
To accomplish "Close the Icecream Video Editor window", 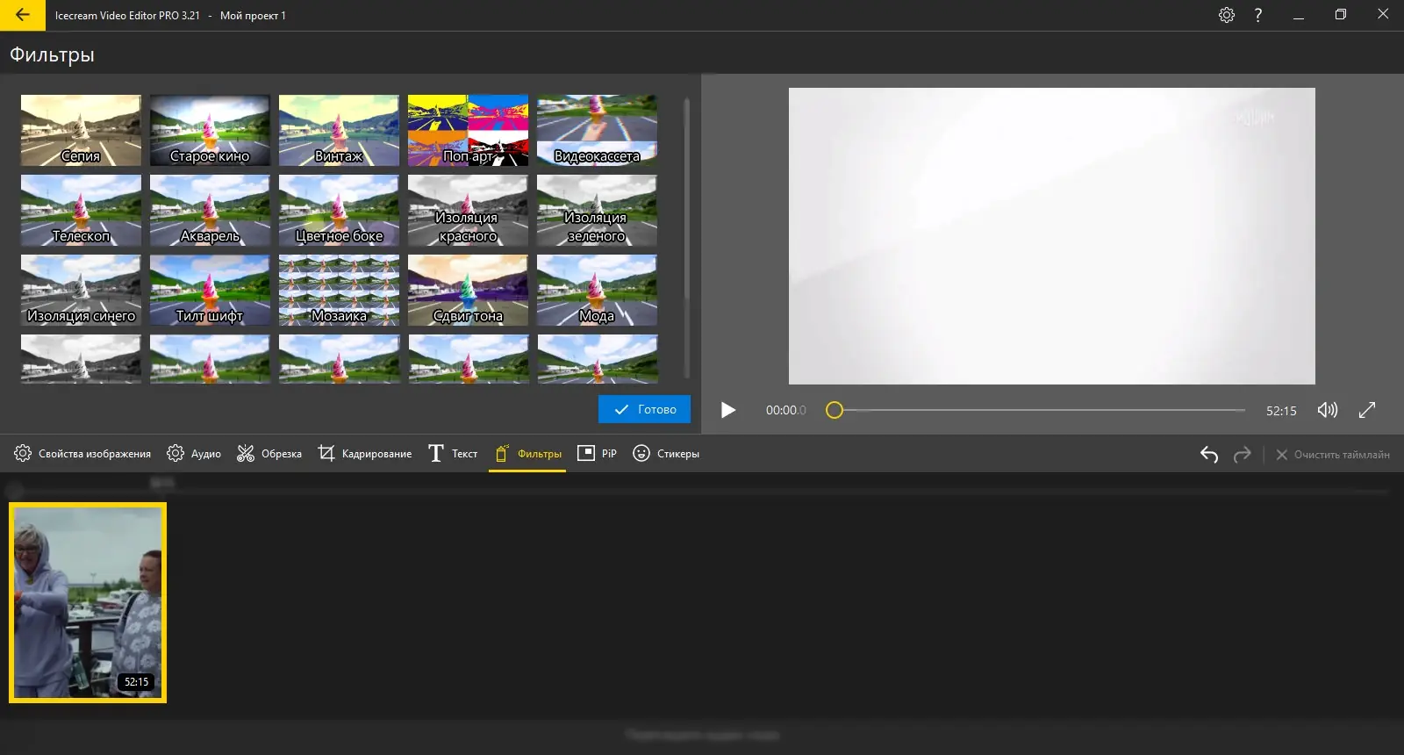I will pos(1383,15).
